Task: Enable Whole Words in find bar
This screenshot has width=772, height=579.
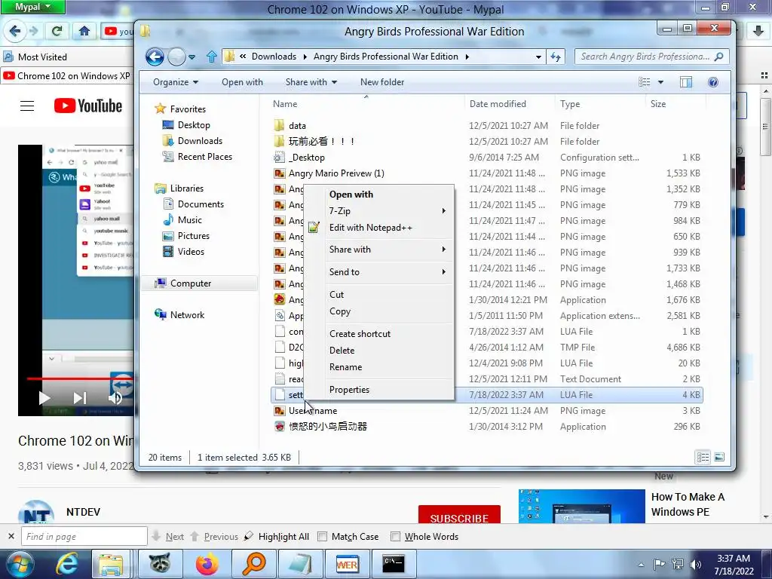Action: [395, 537]
